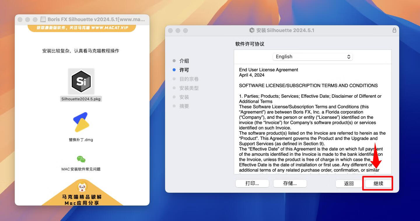Click the April 4, 2024 date text
Image resolution: width=420 pixels, height=221 pixels.
(252, 75)
